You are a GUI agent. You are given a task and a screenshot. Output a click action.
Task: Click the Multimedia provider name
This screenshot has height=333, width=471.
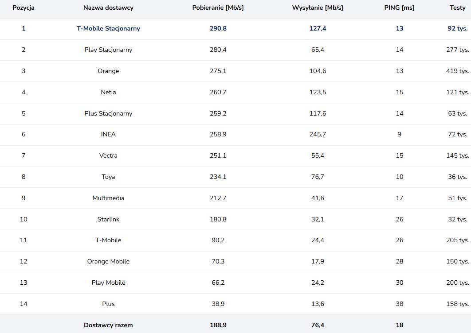tap(108, 198)
